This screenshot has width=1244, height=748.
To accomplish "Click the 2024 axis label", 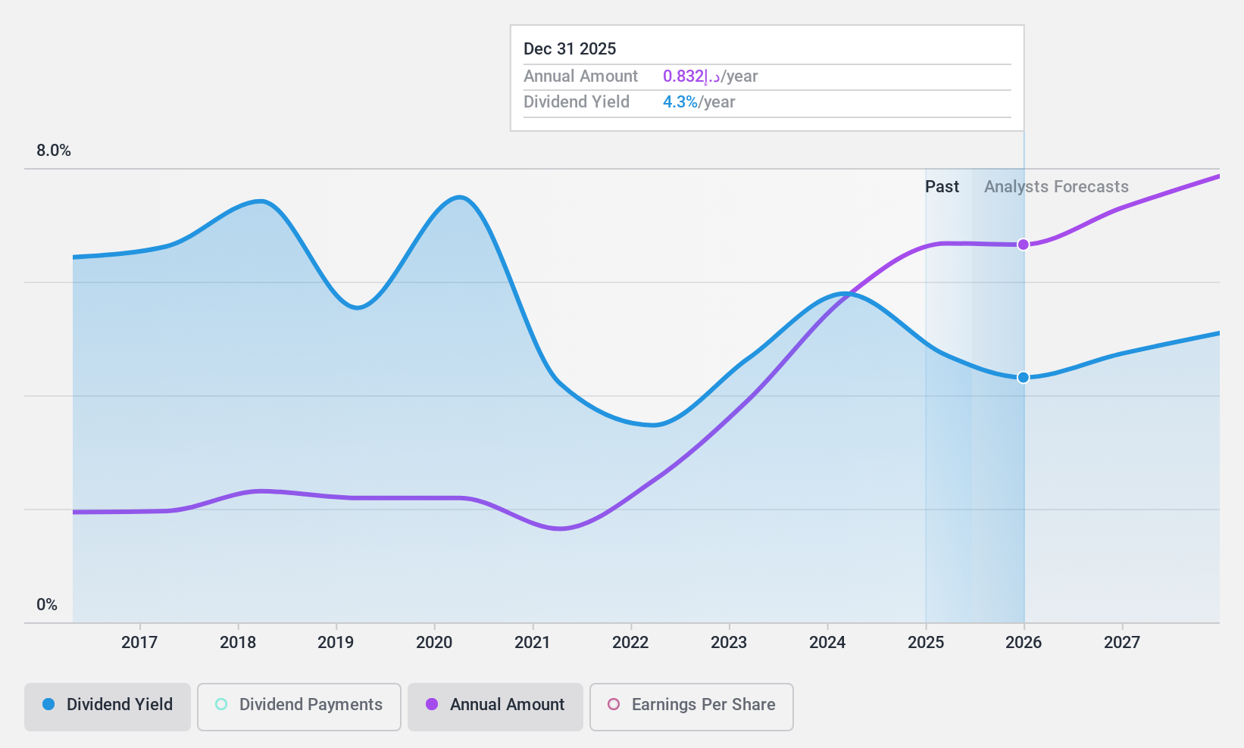I will 827,643.
